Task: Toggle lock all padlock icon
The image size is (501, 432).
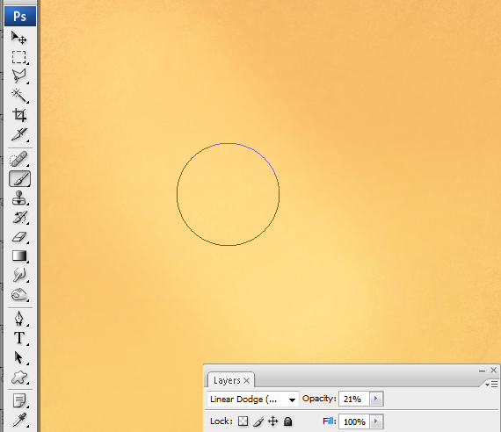Action: 288,421
